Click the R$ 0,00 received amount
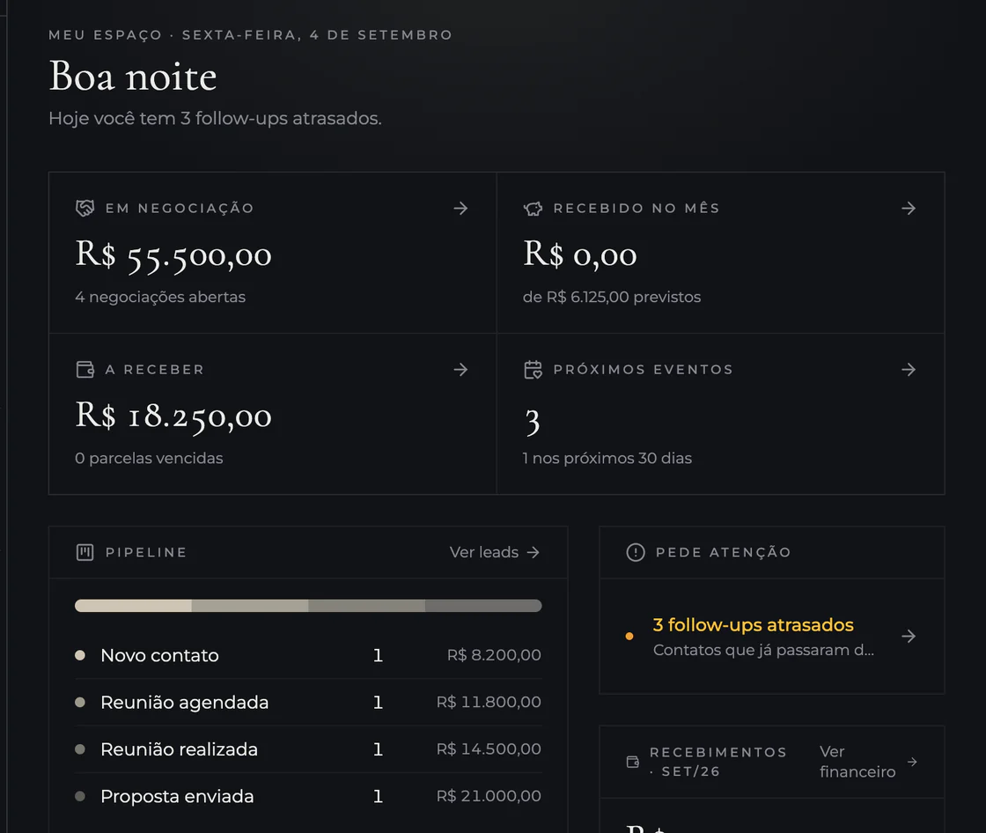Image resolution: width=986 pixels, height=833 pixels. 580,254
